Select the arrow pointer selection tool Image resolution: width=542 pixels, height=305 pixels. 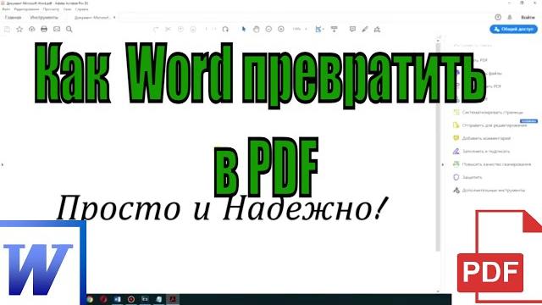click(244, 30)
